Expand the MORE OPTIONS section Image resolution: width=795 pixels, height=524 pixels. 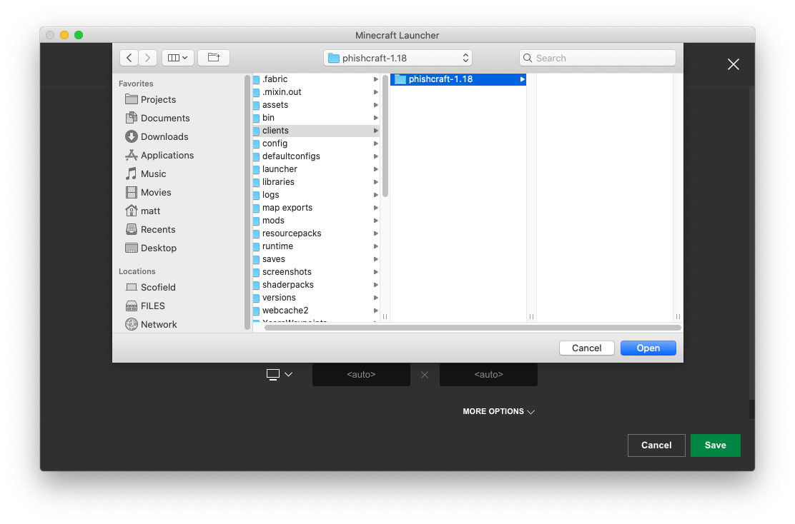[498, 411]
